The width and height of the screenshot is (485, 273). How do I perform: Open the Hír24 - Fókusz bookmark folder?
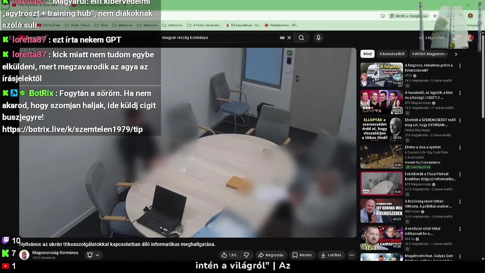[x=78, y=25]
